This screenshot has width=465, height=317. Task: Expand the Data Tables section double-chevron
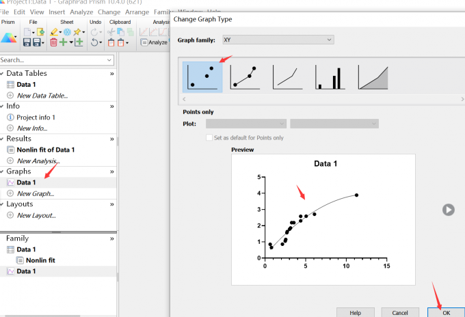click(111, 74)
